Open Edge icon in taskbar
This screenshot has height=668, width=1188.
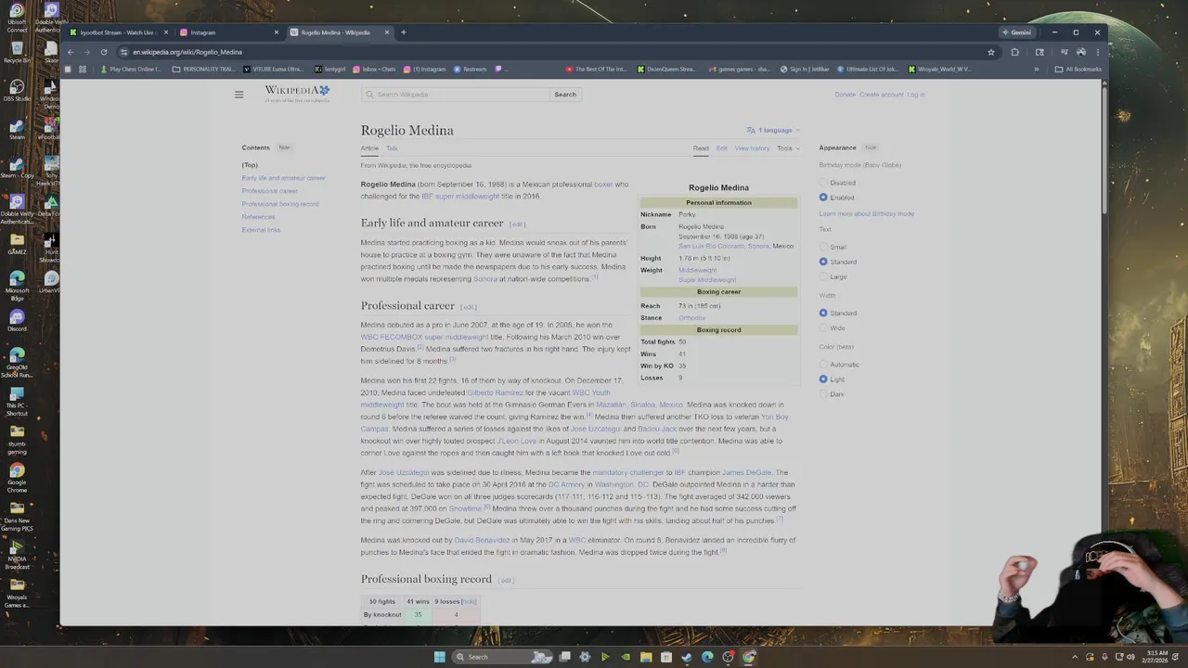[708, 657]
